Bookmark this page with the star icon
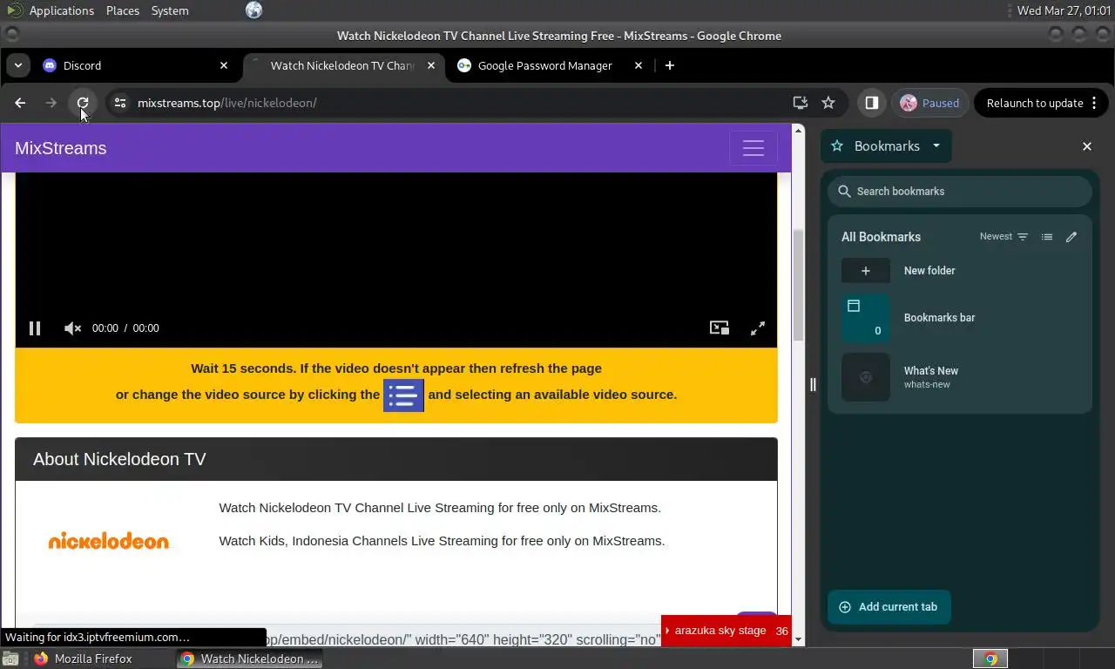Screen dimensions: 1115x669 [x=828, y=103]
